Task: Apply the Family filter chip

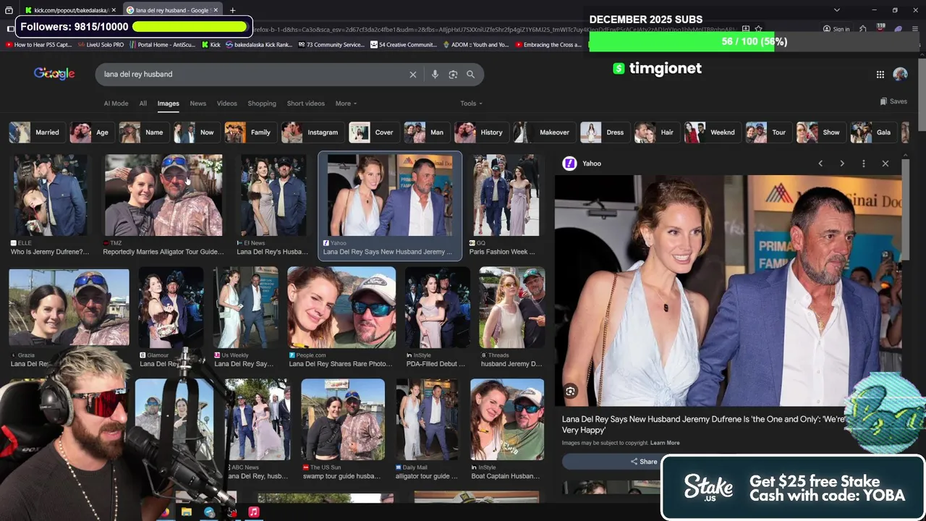Action: tap(250, 132)
